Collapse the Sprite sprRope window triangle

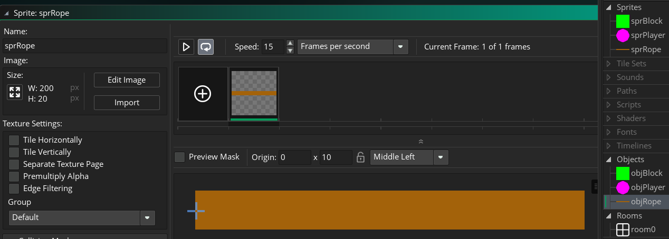(6, 13)
